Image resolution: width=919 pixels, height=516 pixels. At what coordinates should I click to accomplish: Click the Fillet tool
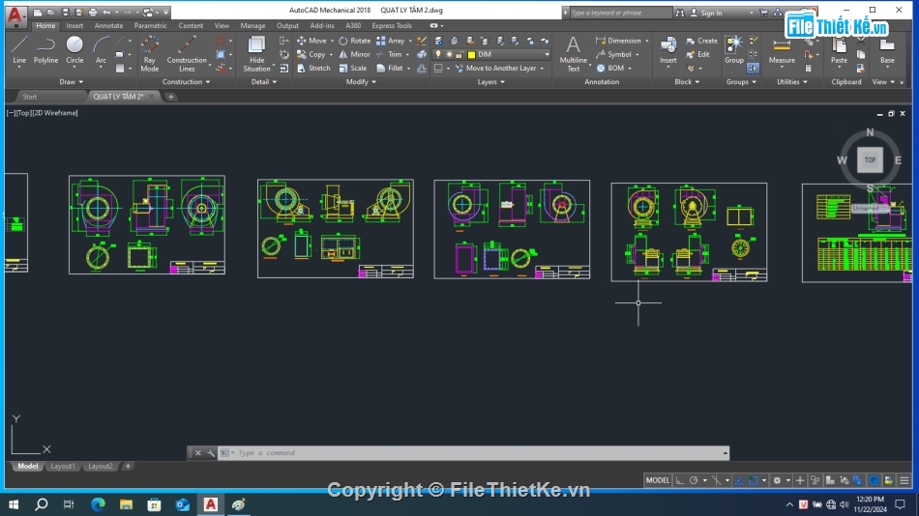[x=390, y=68]
